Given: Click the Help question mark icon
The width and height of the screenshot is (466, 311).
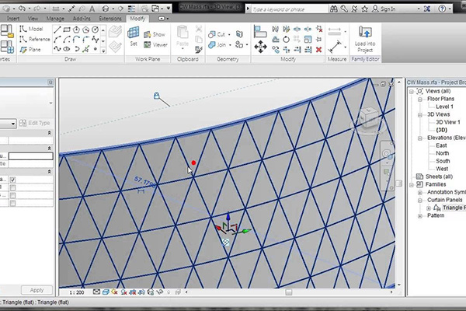Looking at the screenshot, I should coord(442,9).
